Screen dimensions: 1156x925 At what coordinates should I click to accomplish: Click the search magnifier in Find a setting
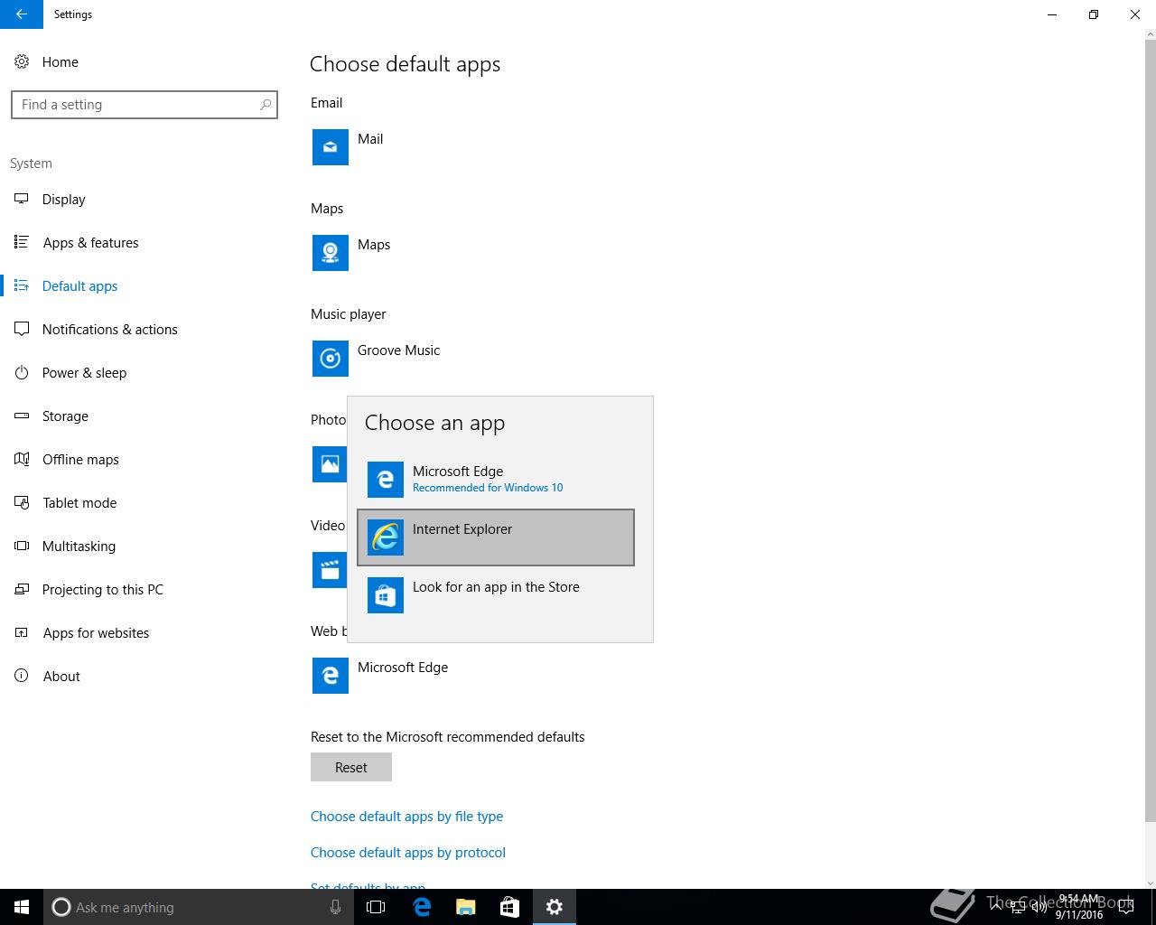click(x=265, y=105)
